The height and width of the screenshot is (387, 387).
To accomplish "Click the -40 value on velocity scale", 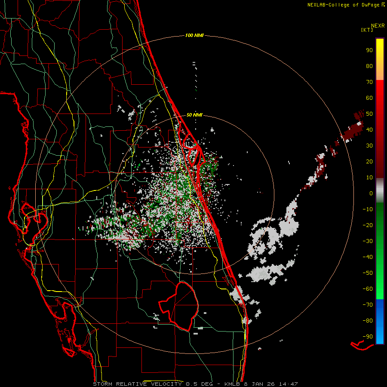I will pos(368,257).
